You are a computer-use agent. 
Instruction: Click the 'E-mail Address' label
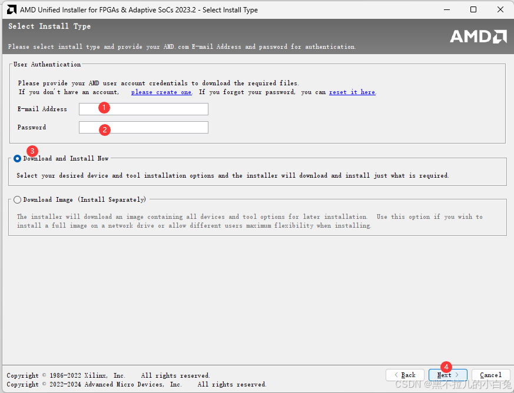click(42, 109)
